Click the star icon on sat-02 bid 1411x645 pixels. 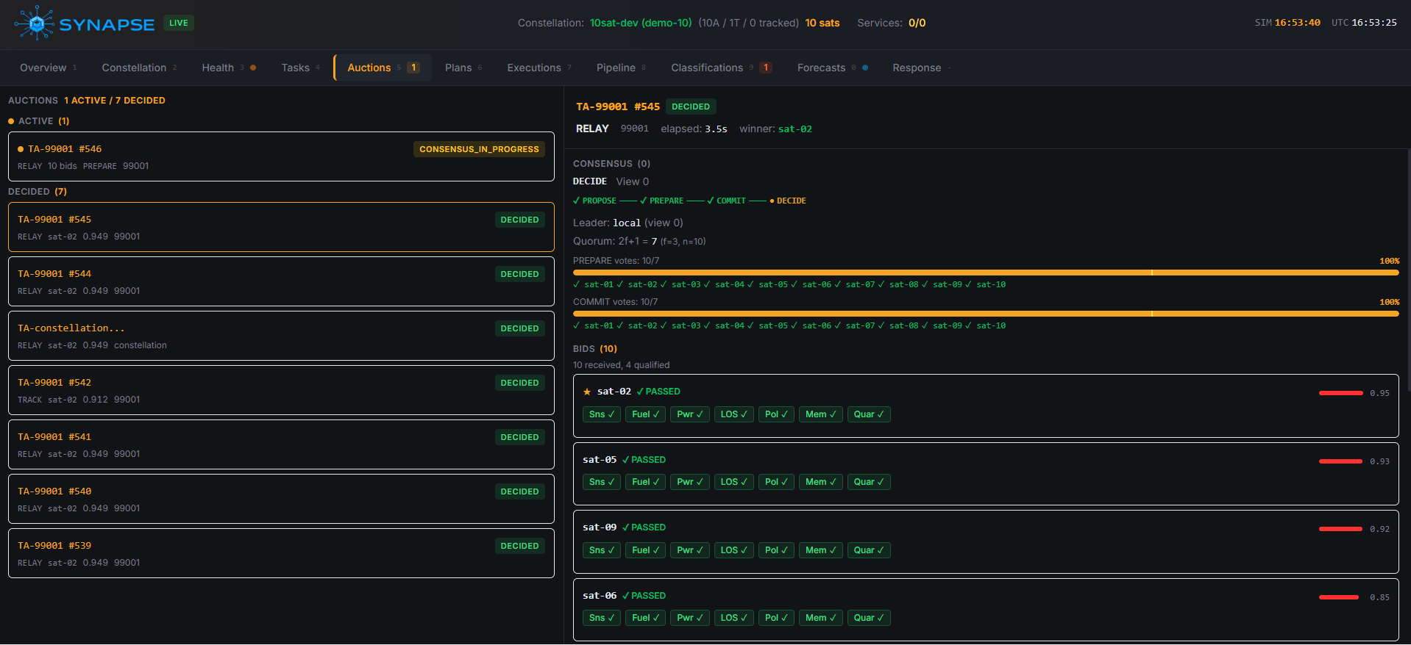pyautogui.click(x=587, y=392)
